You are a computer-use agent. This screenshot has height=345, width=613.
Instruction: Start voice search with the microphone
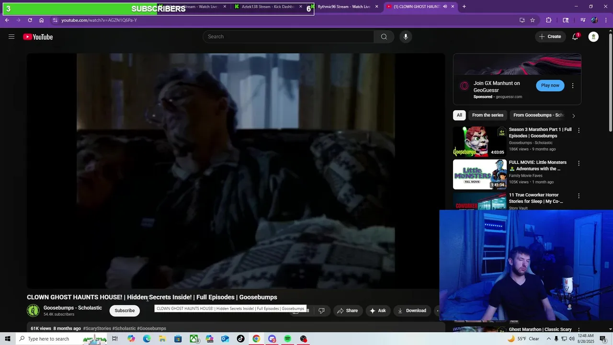pos(406,37)
